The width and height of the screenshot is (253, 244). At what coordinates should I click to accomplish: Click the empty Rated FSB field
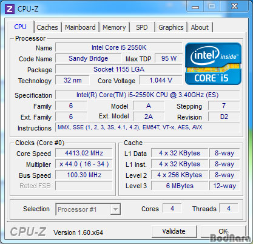pos(84,186)
